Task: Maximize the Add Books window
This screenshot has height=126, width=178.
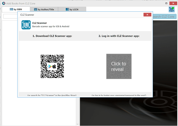Action: [x=166, y=3]
